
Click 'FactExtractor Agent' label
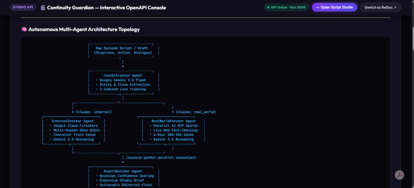point(123,76)
